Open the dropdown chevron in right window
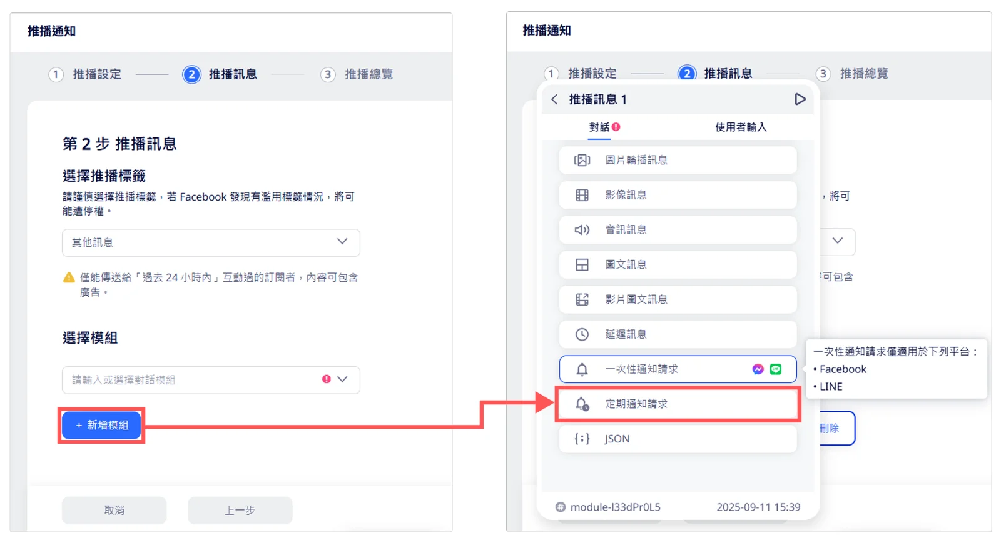The width and height of the screenshot is (1001, 543). (x=838, y=241)
